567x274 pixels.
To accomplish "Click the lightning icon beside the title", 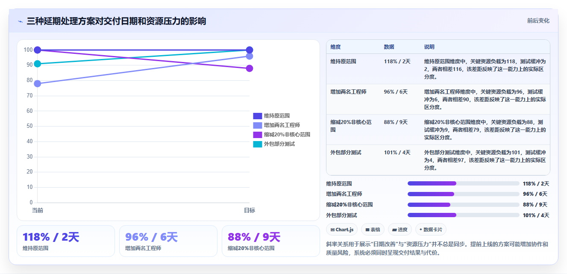I will [20, 21].
